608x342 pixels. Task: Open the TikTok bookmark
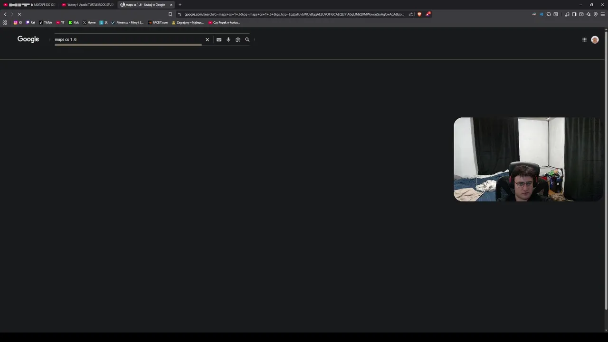(46, 22)
